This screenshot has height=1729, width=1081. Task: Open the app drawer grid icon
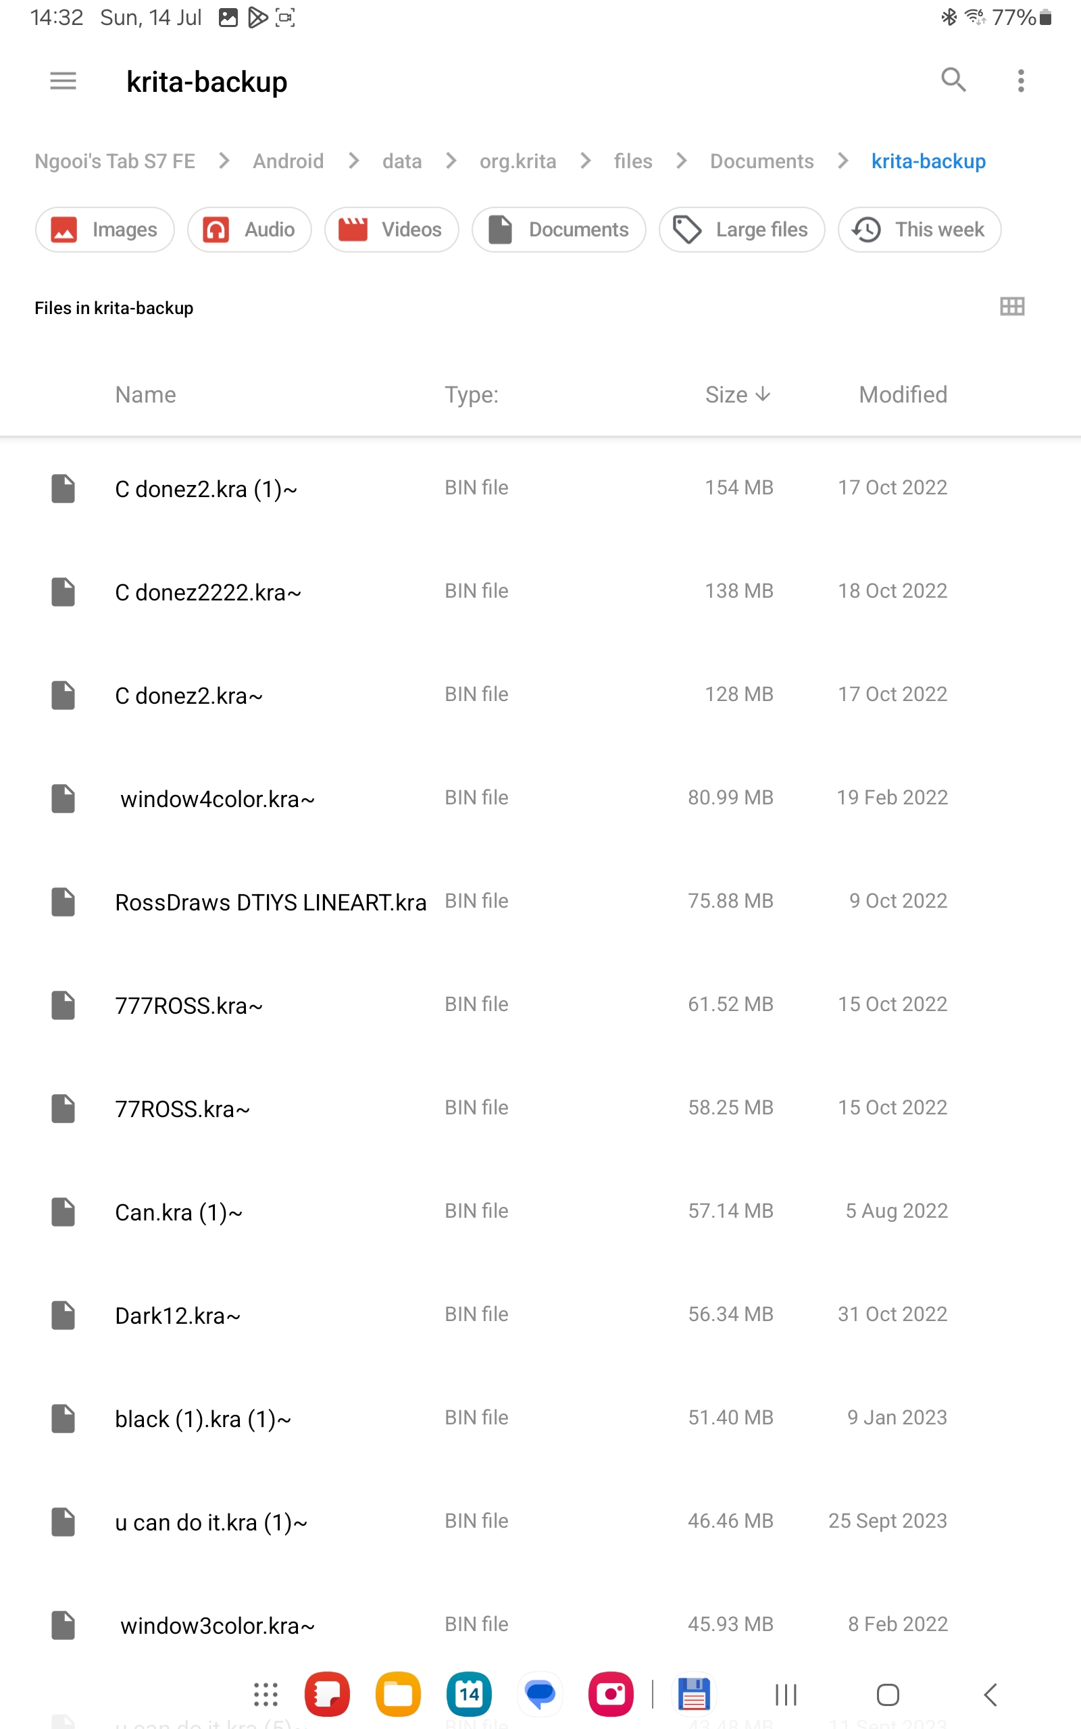click(x=266, y=1694)
